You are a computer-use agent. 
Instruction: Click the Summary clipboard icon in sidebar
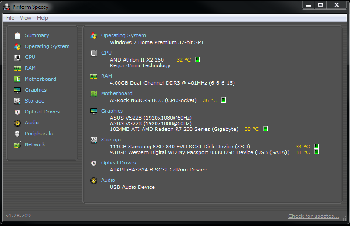(17, 35)
